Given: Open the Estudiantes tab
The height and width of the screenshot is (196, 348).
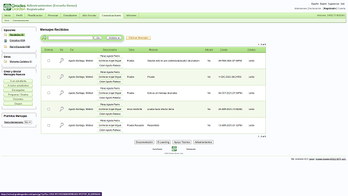Looking at the screenshot, I should (70, 16).
